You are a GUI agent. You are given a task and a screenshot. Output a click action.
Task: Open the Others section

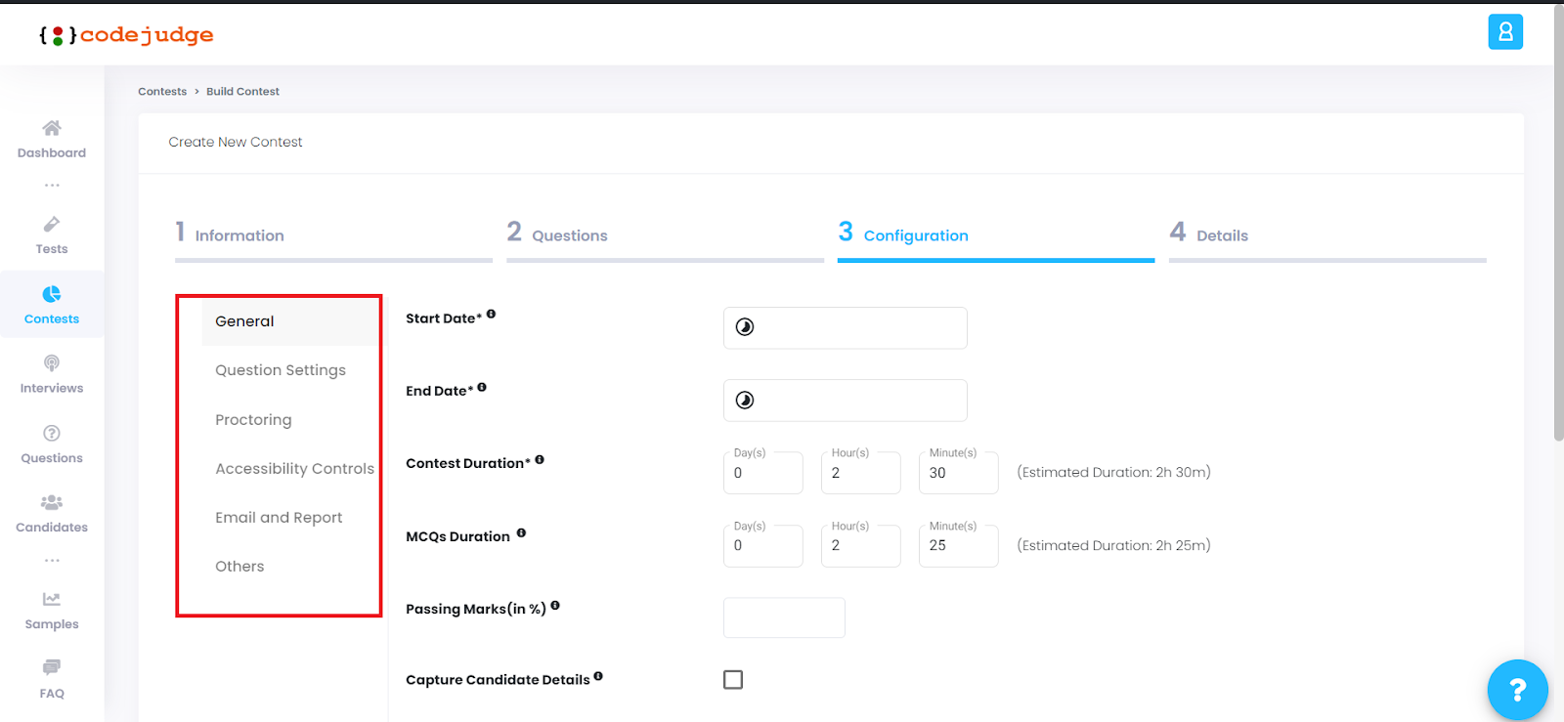pyautogui.click(x=239, y=567)
